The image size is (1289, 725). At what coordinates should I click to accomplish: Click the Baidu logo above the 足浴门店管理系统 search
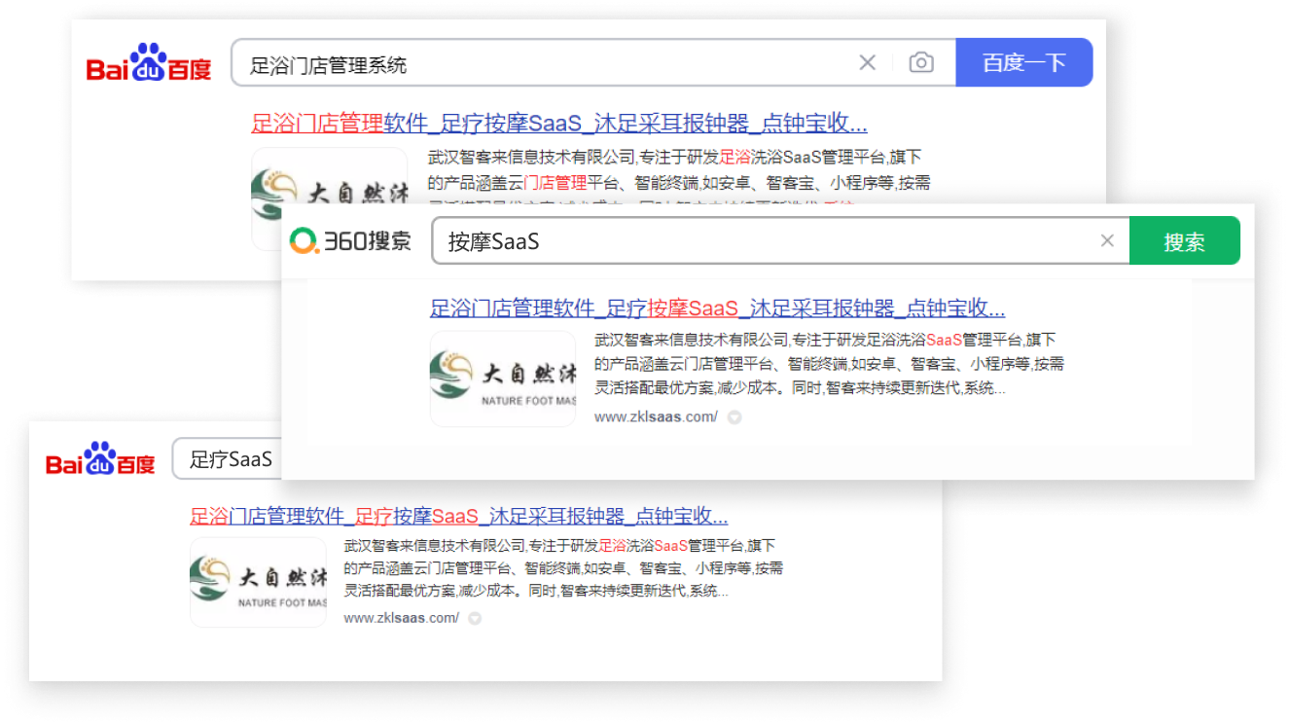pyautogui.click(x=149, y=63)
